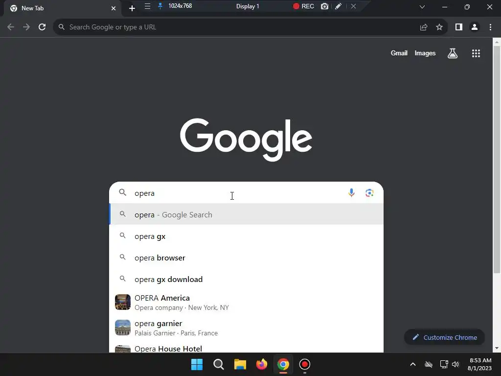Click the OPERA America thumbnail image
The image size is (501, 376).
pyautogui.click(x=123, y=302)
